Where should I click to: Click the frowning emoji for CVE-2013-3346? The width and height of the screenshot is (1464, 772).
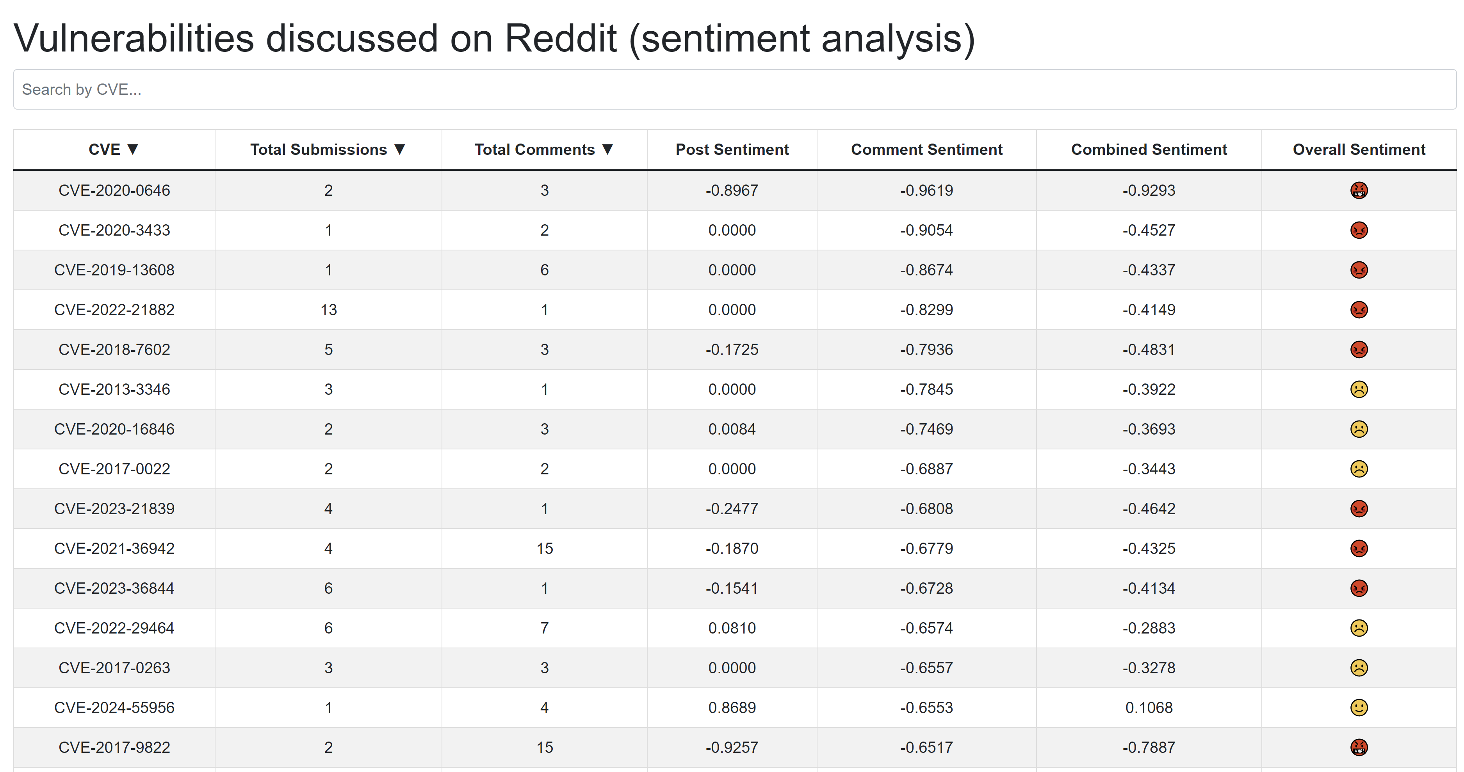click(x=1358, y=389)
